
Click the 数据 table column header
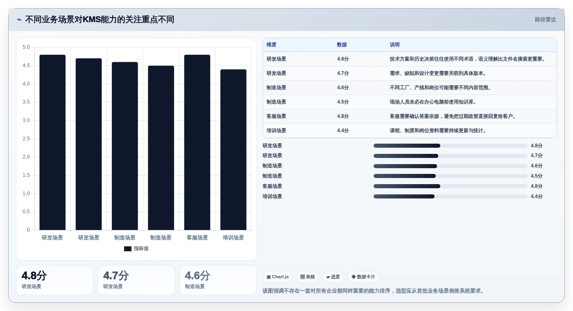tap(342, 45)
